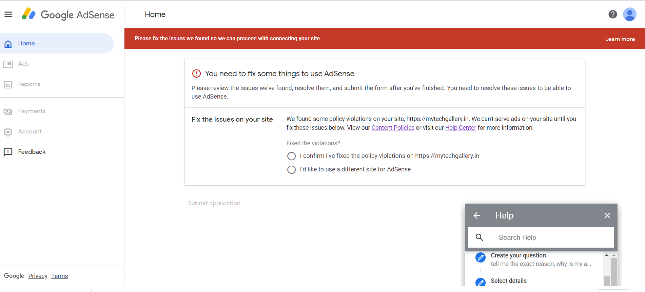Viewport: 645px width, 292px height.
Task: Click Learn more in the red banner
Action: click(620, 39)
